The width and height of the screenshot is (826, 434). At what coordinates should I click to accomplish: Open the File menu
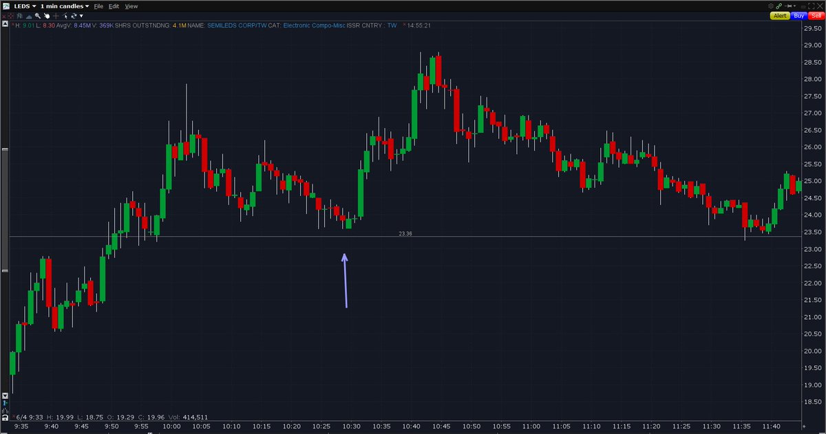click(98, 6)
